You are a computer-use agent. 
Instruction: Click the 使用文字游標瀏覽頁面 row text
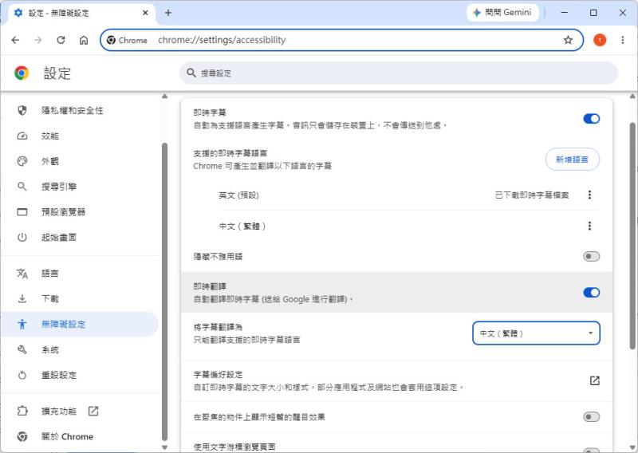tap(234, 447)
